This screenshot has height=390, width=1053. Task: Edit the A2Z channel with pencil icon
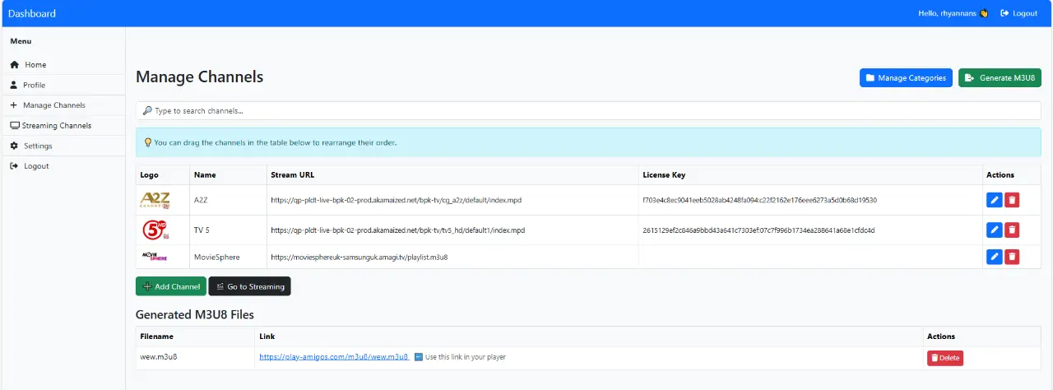[x=994, y=200]
